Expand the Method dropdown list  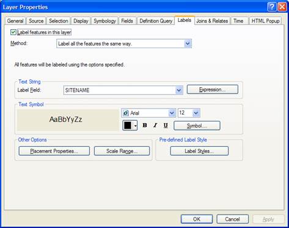pyautogui.click(x=188, y=43)
